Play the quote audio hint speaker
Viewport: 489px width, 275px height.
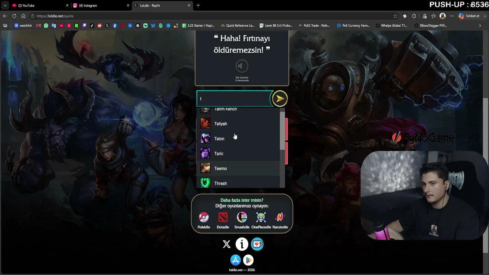tap(242, 66)
